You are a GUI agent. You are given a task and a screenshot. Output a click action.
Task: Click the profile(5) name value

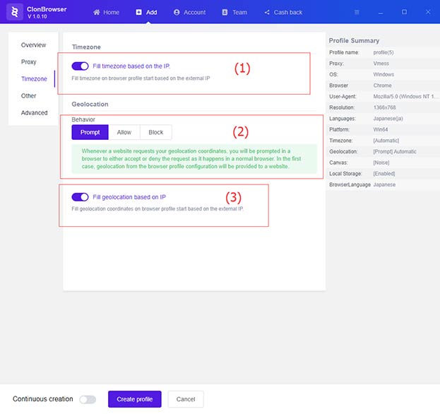click(383, 52)
